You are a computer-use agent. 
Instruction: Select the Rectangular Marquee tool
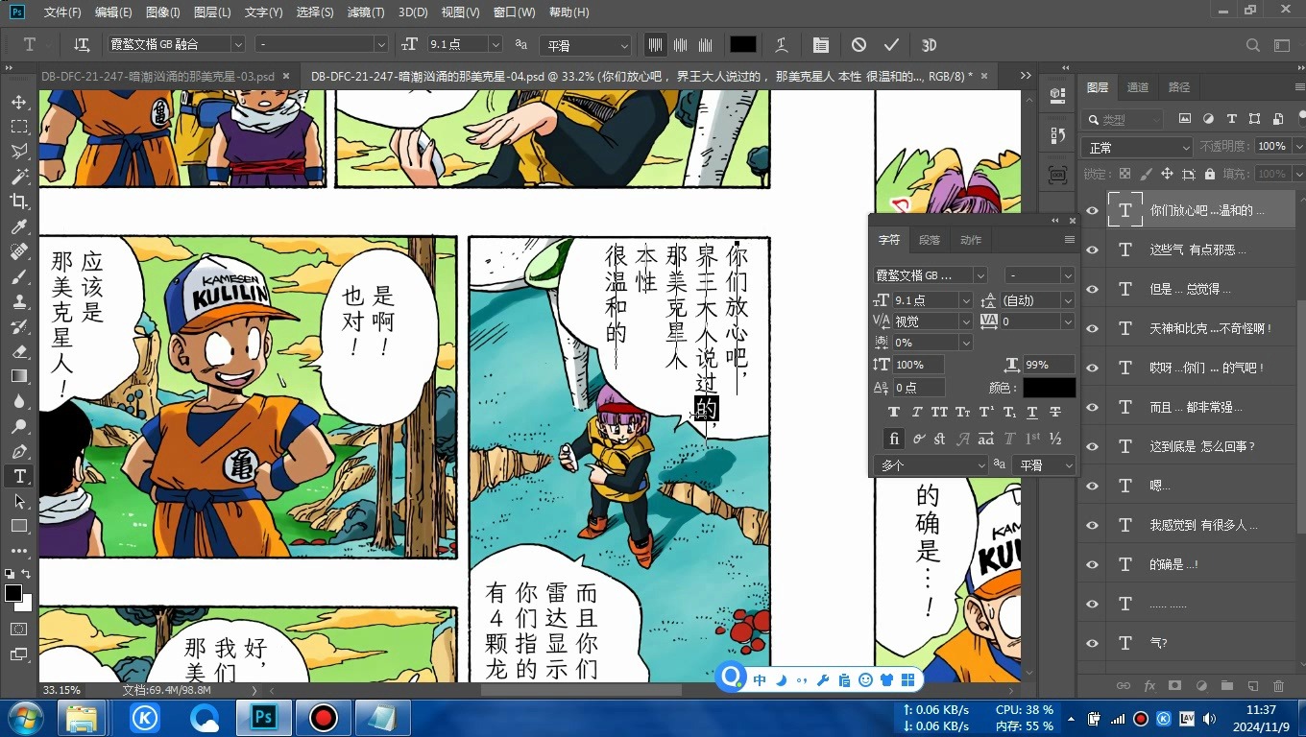18,127
